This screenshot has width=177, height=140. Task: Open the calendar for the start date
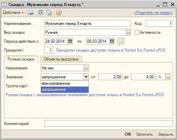point(70,41)
